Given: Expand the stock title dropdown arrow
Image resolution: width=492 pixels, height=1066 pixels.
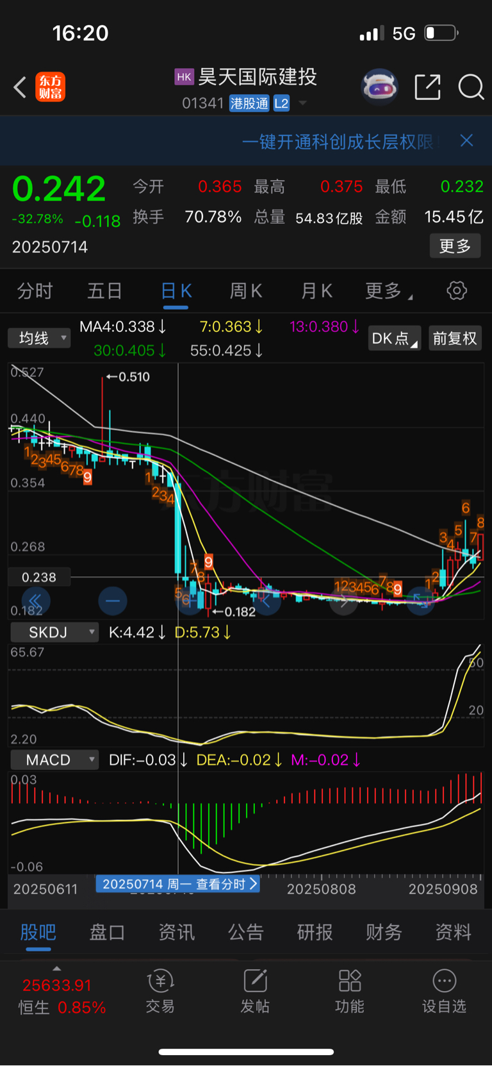Looking at the screenshot, I should tap(302, 103).
